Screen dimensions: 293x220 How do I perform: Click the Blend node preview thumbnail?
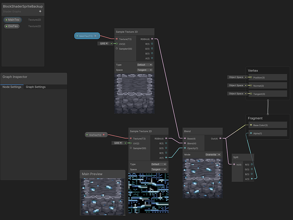pyautogui.click(x=203, y=179)
